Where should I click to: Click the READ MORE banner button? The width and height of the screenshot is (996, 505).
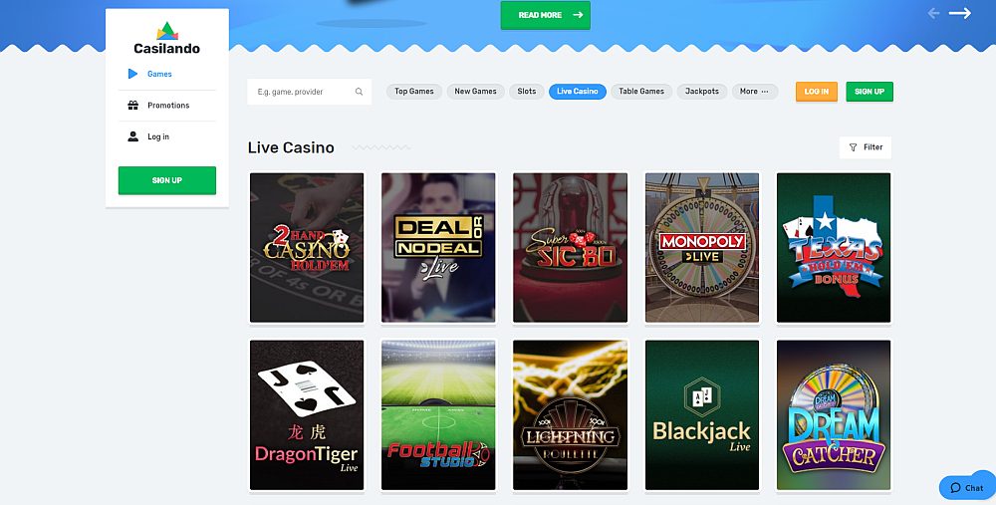[x=545, y=15]
